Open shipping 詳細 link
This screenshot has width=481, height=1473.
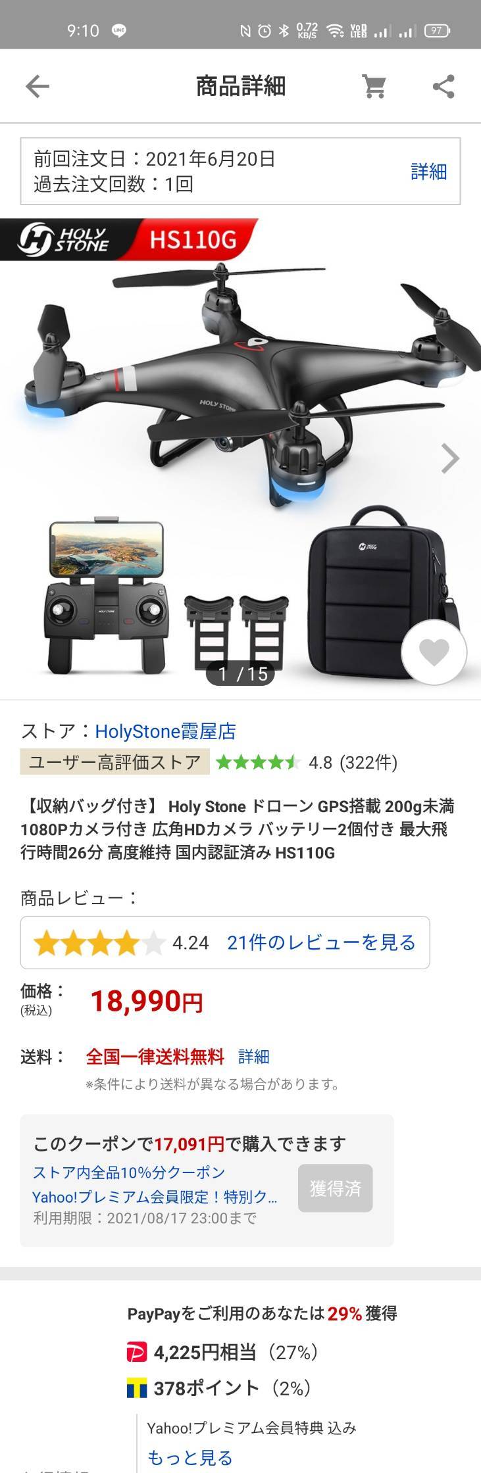pos(254,1056)
